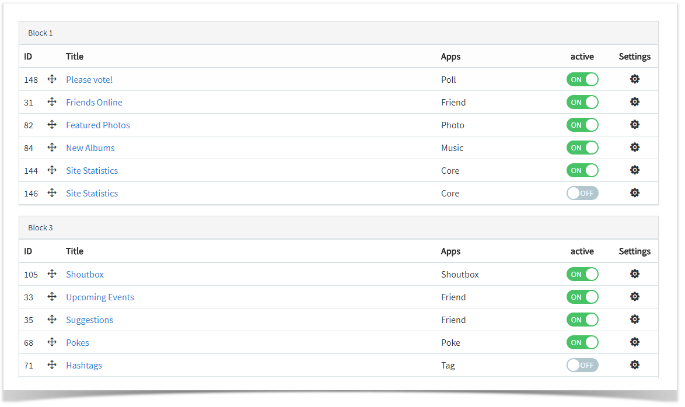Click move handle for Featured Photos row
Viewport: 685px width, 407px height.
[52, 124]
